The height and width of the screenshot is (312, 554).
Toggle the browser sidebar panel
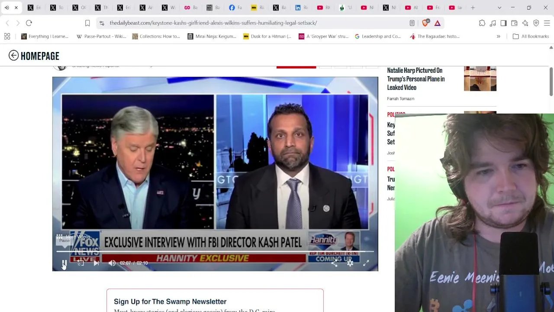[x=503, y=23]
